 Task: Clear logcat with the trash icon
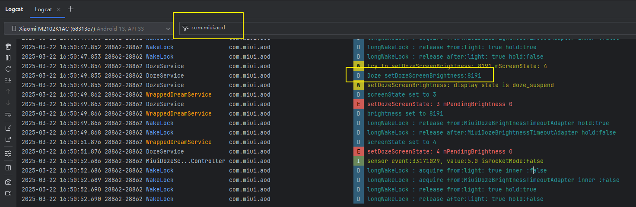pyautogui.click(x=8, y=47)
